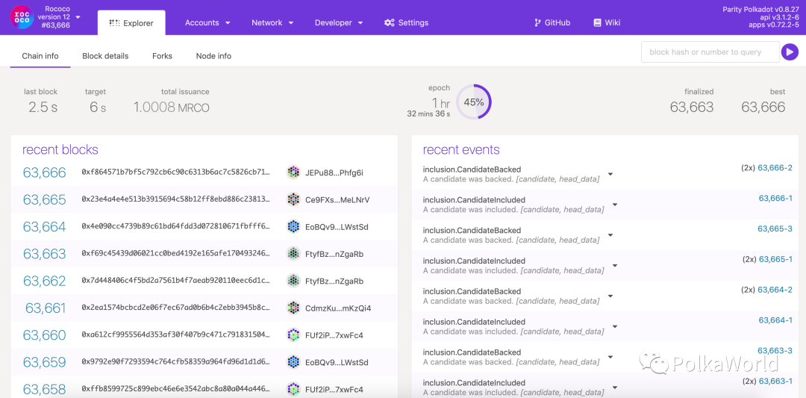
Task: Open block number 63,664
Action: pyautogui.click(x=44, y=227)
